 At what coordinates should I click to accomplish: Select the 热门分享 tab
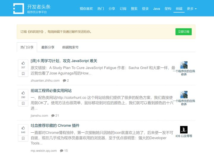click(x=27, y=47)
